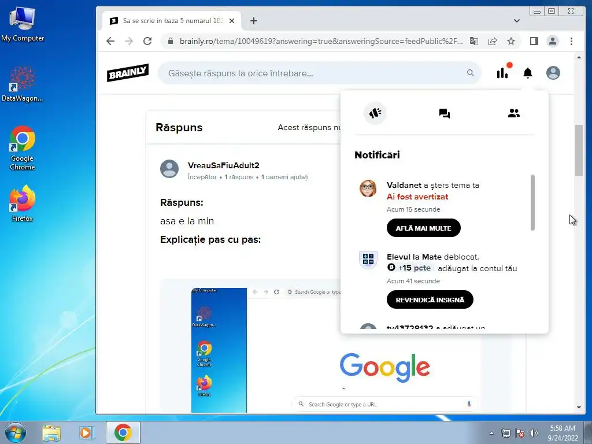Click the Windows Start button
Screen dimensions: 592x444
point(16,432)
